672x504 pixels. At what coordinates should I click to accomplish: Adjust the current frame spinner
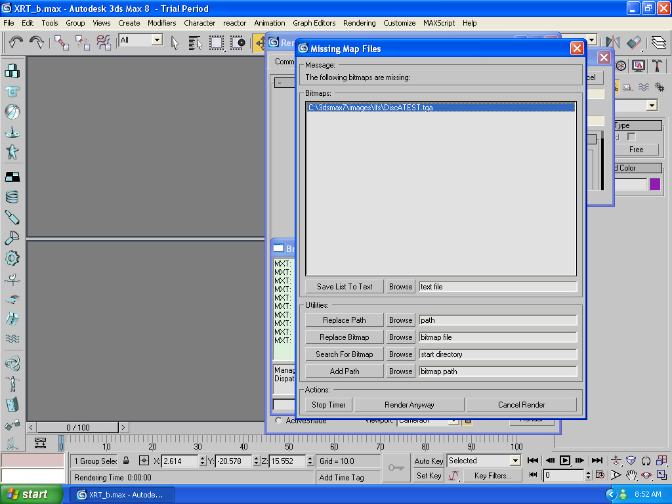click(588, 475)
